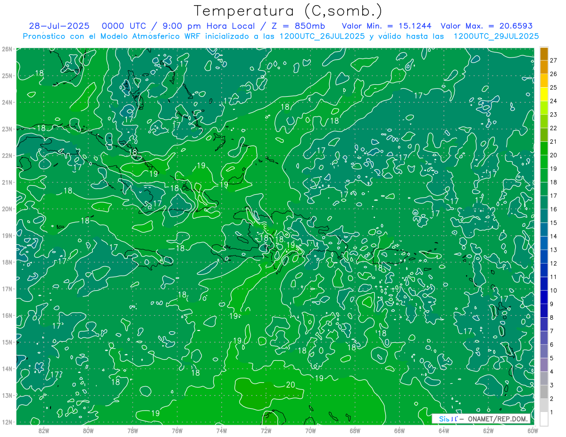This screenshot has width=566, height=437.
Task: Click the colorbar scale label '4'
Action: pos(551,371)
